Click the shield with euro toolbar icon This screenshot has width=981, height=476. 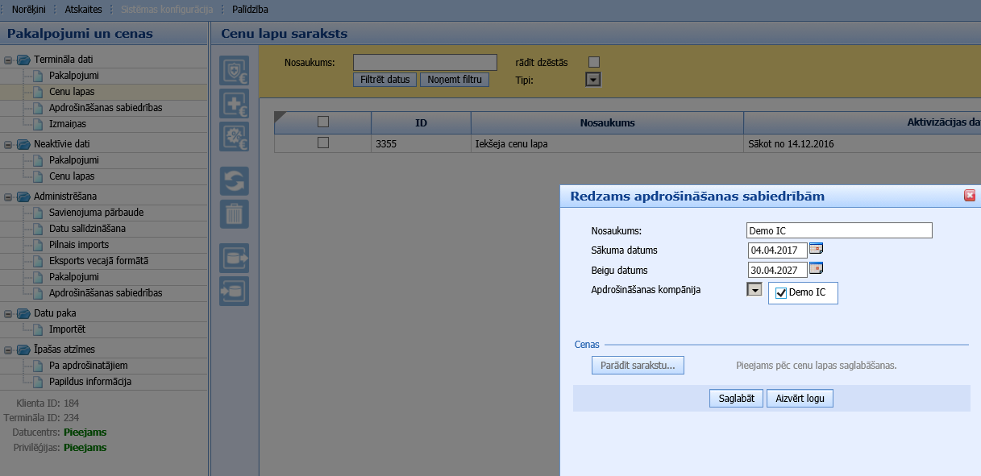[x=235, y=71]
